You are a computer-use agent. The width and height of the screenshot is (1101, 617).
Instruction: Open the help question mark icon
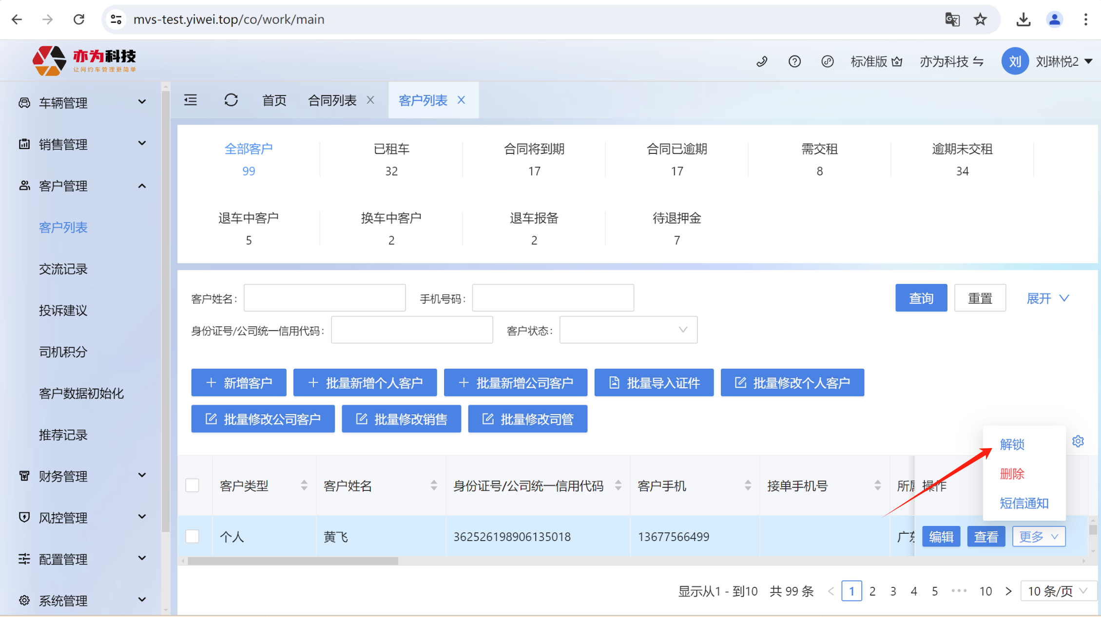794,61
